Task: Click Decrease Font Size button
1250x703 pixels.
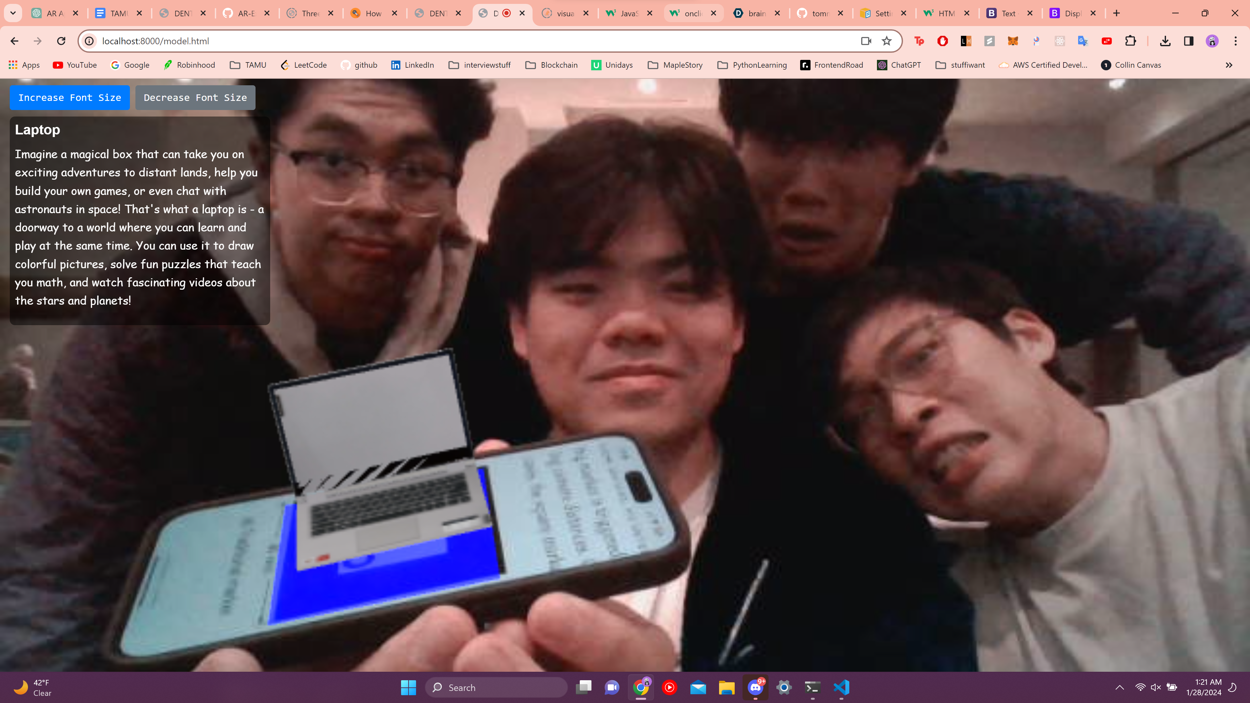Action: point(195,98)
